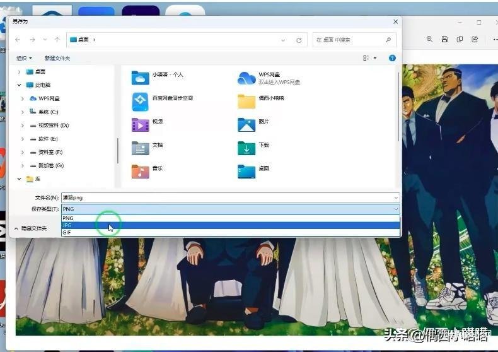Choose JPG from the type list
The height and width of the screenshot is (352, 498).
point(230,225)
